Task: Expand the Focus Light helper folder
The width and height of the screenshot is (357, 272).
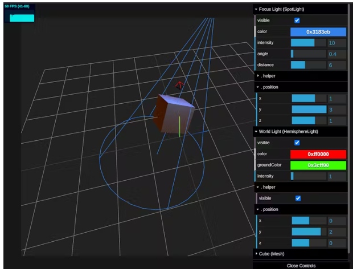Action: coord(268,76)
